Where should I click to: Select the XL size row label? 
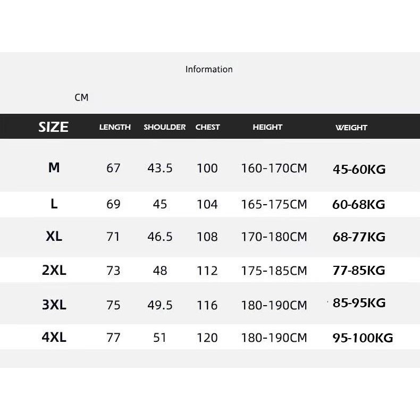[54, 236]
